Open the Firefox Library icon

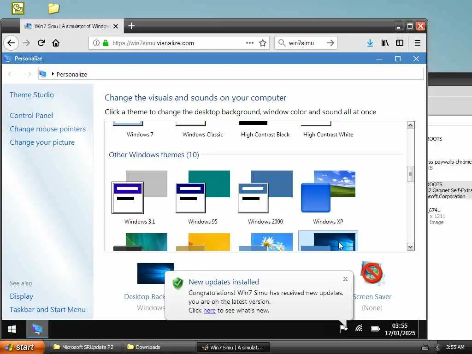click(385, 43)
